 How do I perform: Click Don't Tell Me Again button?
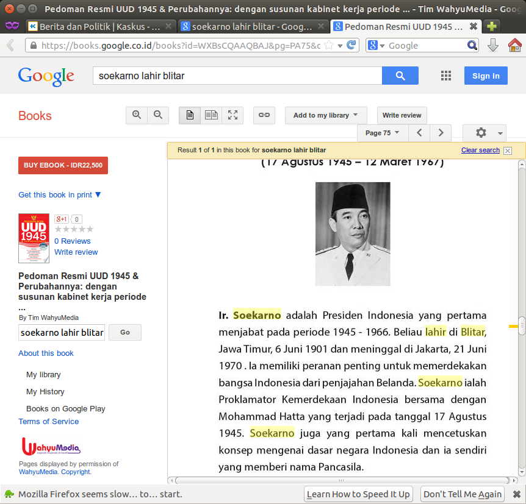click(x=463, y=494)
